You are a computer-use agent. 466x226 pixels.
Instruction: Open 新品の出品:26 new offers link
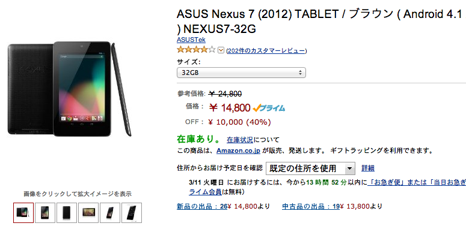point(202,206)
